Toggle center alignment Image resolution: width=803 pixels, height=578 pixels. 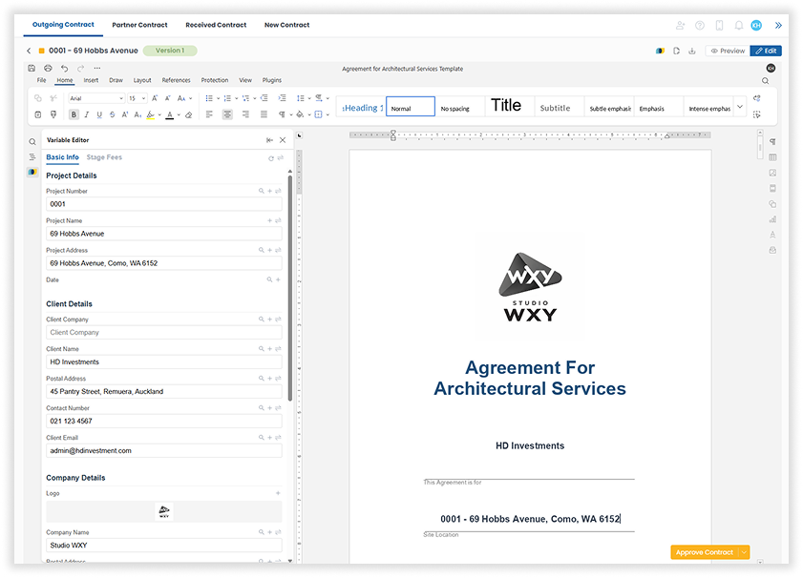[x=227, y=114]
